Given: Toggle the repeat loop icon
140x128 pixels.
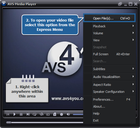Looking at the screenshot, I should click(34, 114).
